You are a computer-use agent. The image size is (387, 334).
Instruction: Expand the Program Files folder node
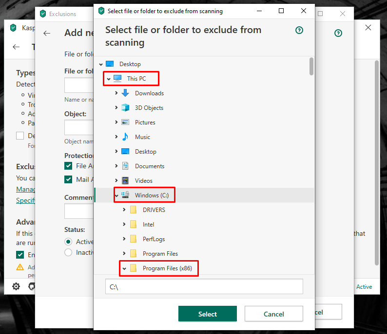[124, 253]
